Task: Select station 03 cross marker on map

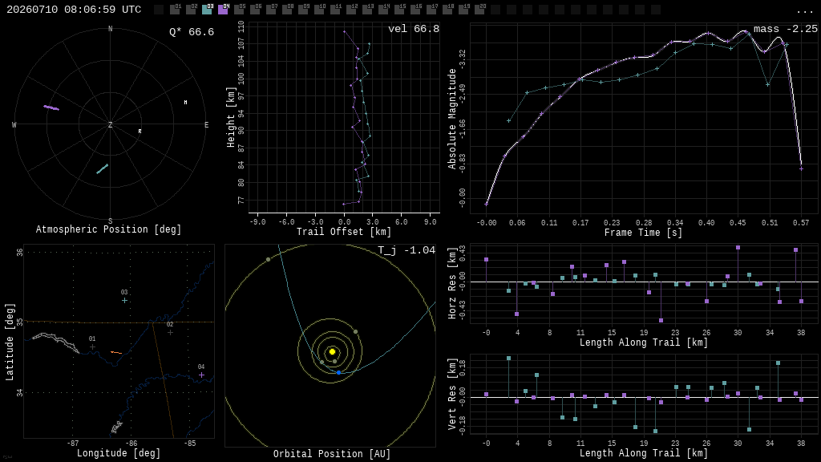Action: [124, 301]
